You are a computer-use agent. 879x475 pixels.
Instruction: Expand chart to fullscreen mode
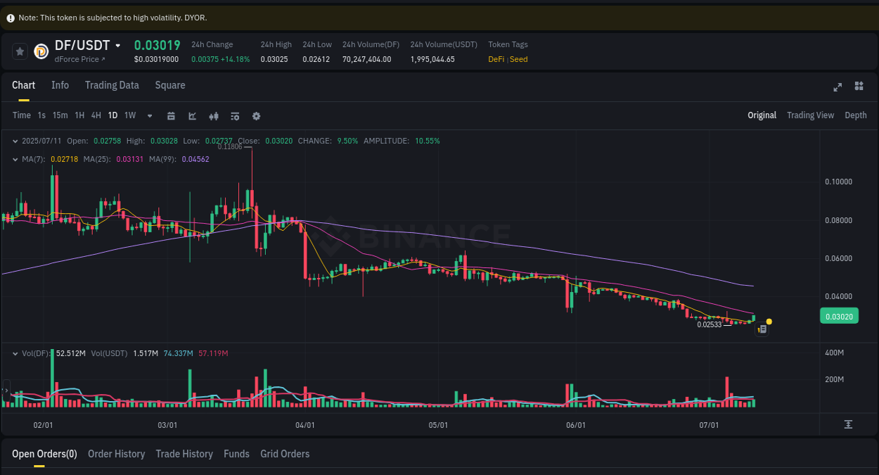pos(838,87)
